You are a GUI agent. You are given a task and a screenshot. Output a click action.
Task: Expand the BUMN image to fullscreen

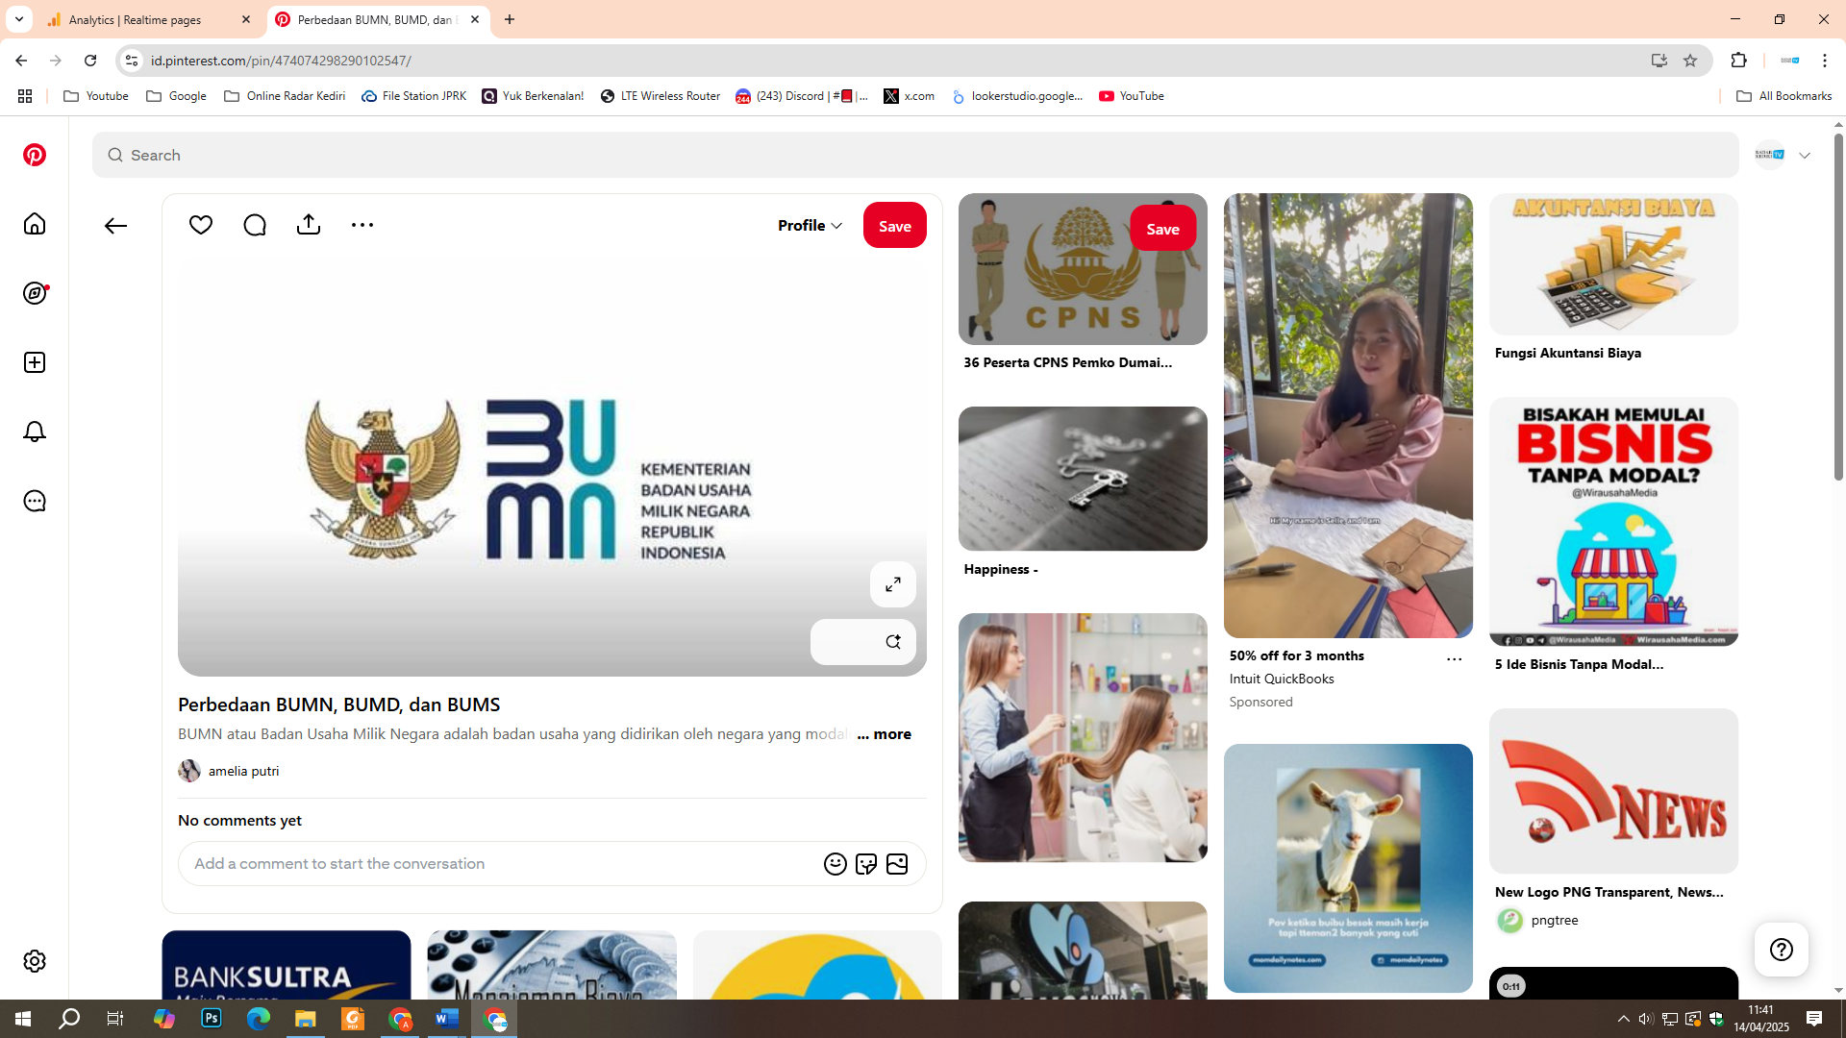(x=893, y=584)
